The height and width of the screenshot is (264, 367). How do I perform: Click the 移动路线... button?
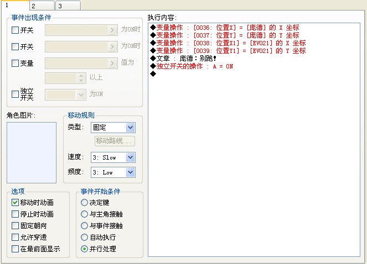pyautogui.click(x=115, y=141)
